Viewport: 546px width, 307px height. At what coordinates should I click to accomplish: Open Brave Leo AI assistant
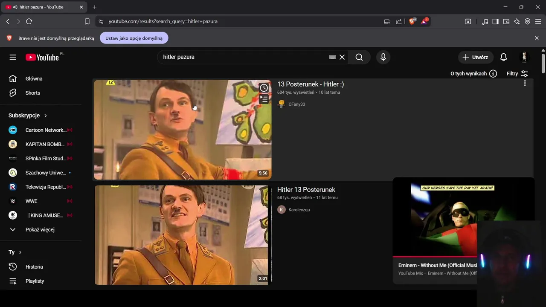tap(517, 21)
